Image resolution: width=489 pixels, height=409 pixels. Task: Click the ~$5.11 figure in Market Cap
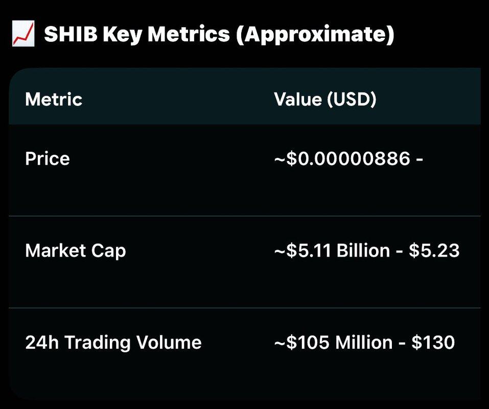coord(303,251)
